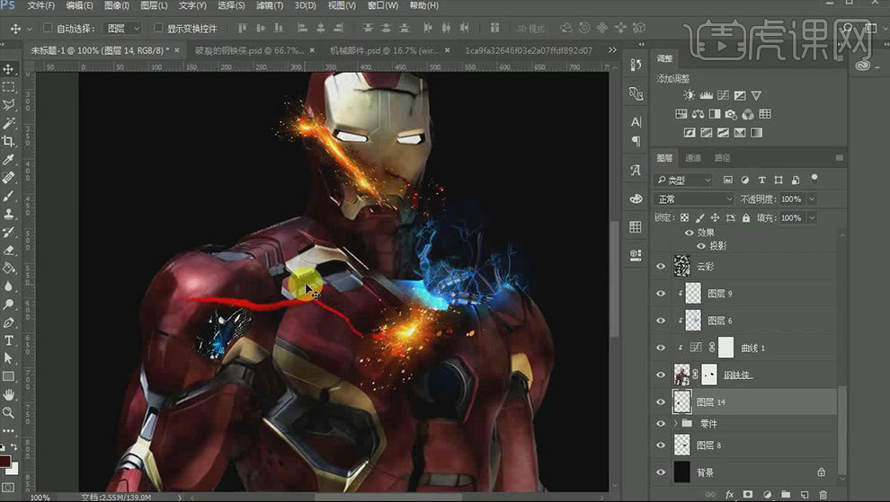
Task: Pick the Eyedropper tool
Action: (9, 160)
